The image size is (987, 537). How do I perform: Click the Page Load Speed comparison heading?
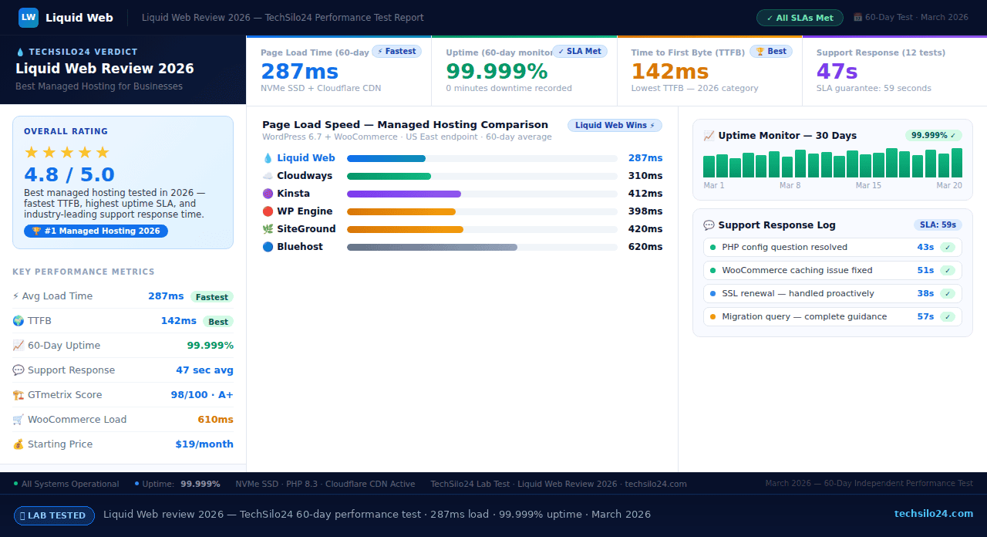click(x=405, y=125)
